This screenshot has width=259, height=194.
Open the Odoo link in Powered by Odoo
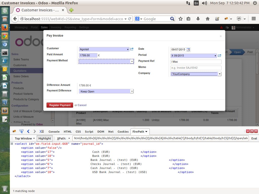[x=39, y=124]
